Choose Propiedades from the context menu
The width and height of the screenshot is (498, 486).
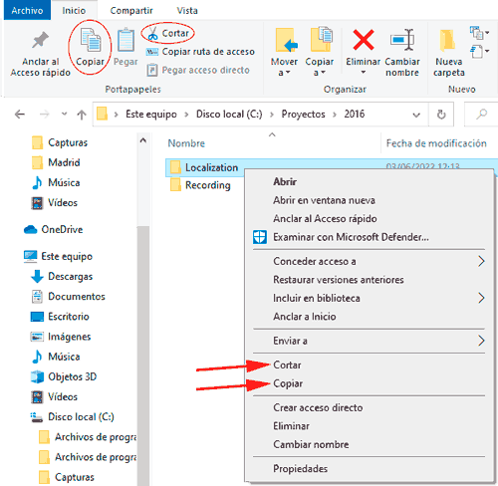pyautogui.click(x=300, y=468)
